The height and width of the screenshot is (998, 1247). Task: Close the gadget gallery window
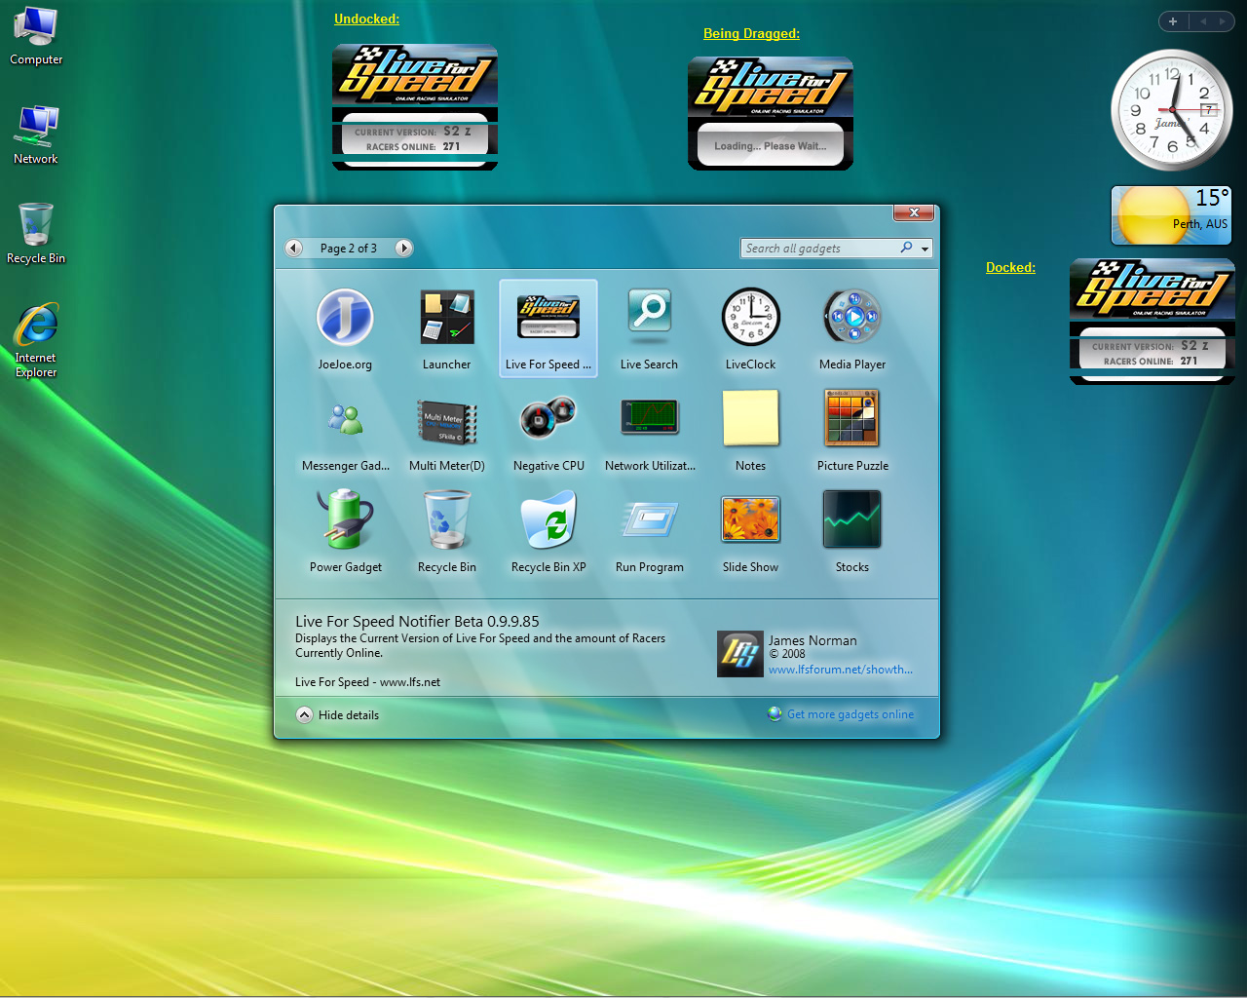pos(914,212)
